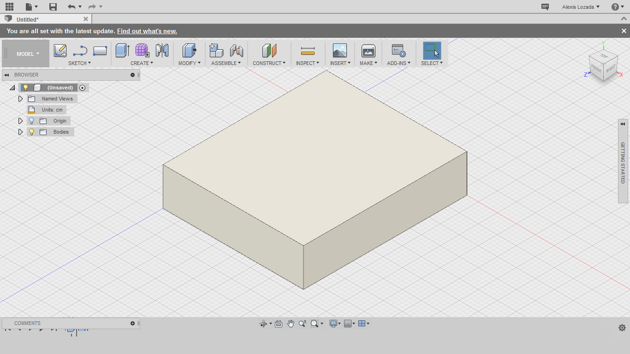Expand the Comments panel with plus button
The image size is (630, 354).
click(x=133, y=323)
